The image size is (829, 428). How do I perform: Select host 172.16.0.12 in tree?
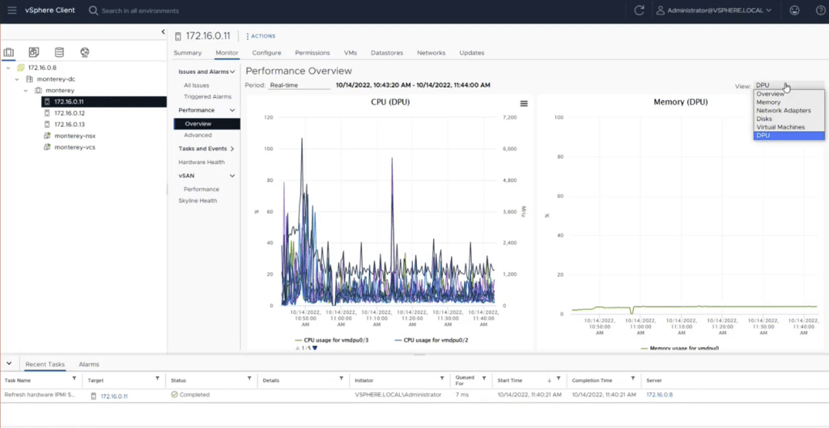point(70,113)
